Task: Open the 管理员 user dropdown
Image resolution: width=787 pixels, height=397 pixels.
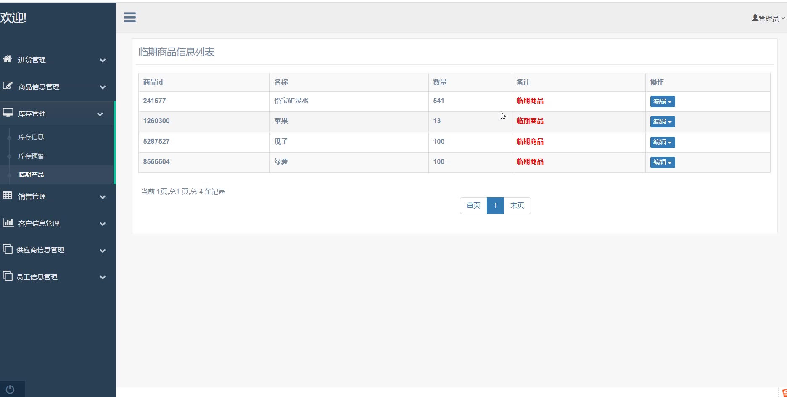Action: (768, 19)
